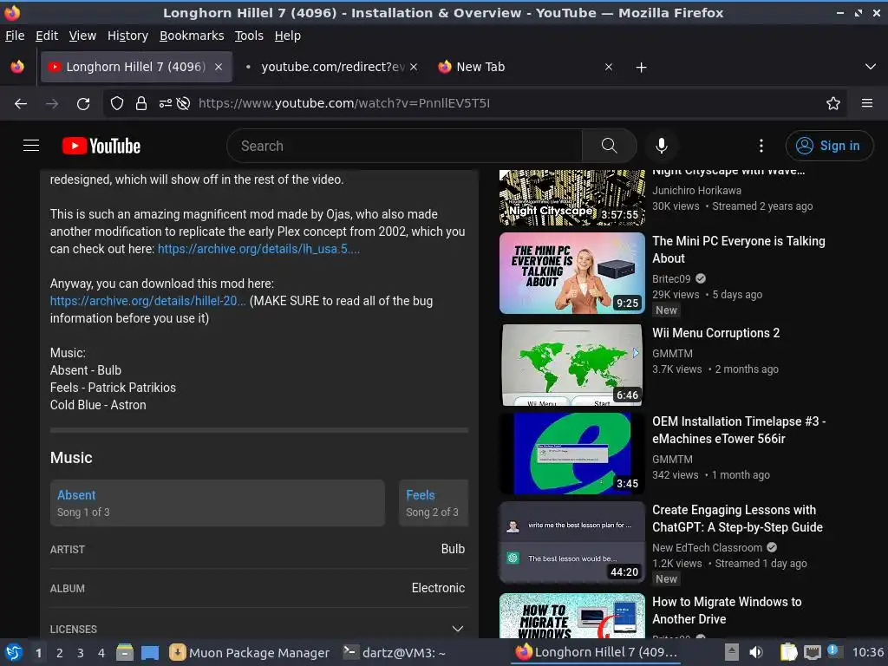
Task: Open Create Engaging Lessons with ChatGPT title
Action: (737, 519)
